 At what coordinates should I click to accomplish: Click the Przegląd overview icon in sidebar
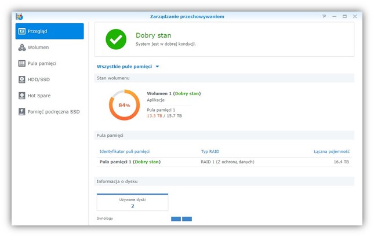tap(22, 31)
